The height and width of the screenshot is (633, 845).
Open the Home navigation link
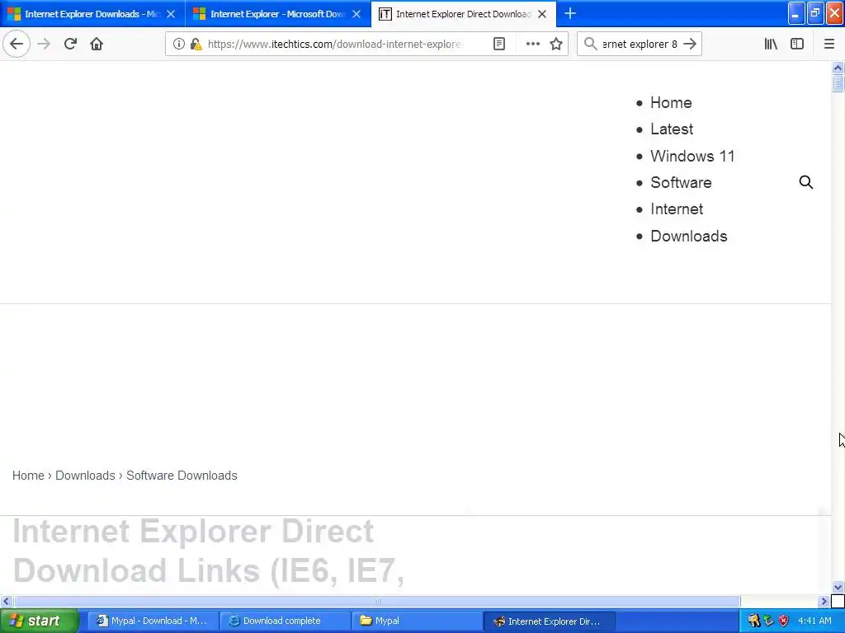pyautogui.click(x=671, y=102)
